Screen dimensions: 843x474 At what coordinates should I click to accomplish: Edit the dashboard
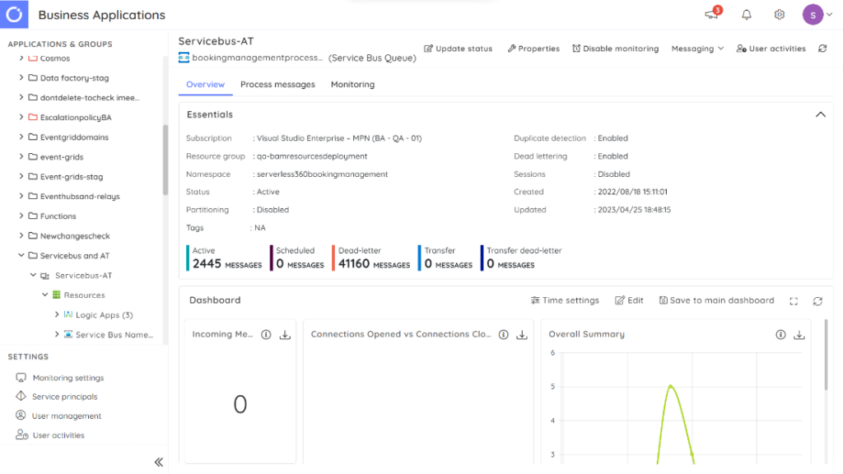[x=629, y=300]
